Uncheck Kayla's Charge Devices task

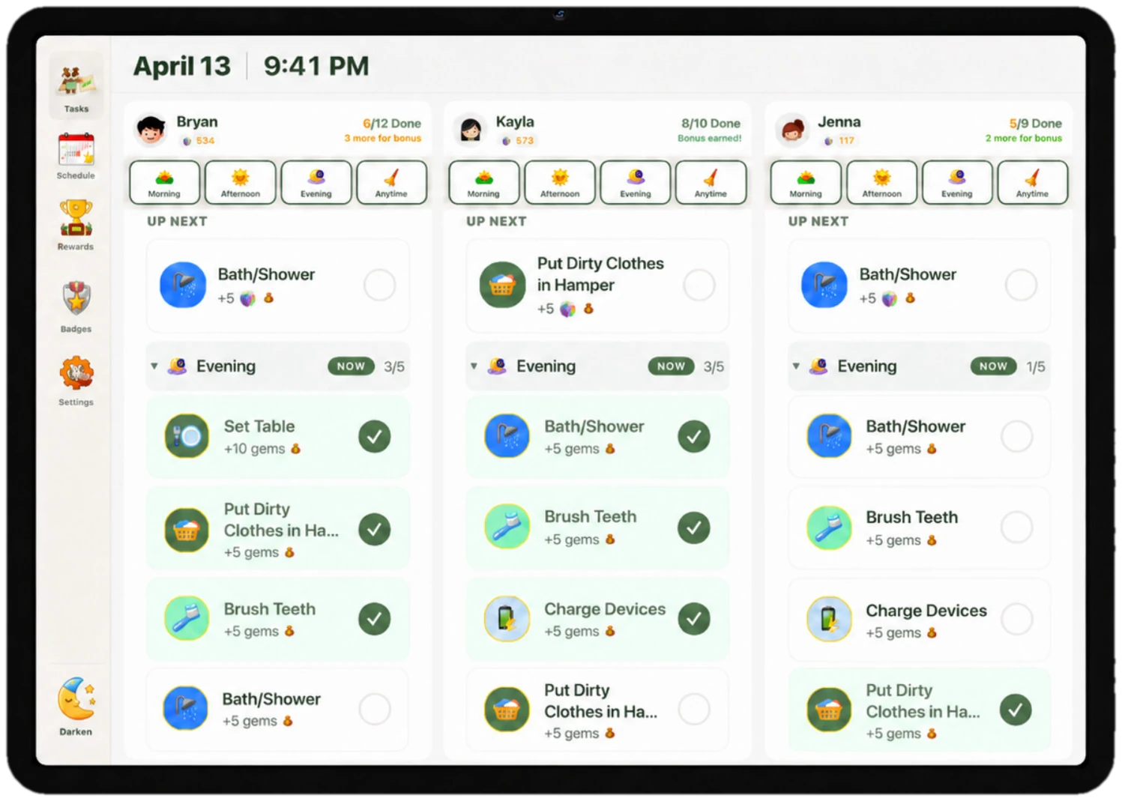pyautogui.click(x=694, y=618)
